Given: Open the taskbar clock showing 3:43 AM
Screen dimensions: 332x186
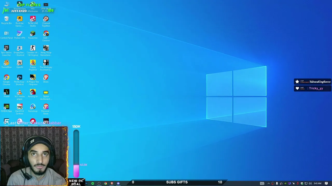Looking at the screenshot, I should coord(317,183).
